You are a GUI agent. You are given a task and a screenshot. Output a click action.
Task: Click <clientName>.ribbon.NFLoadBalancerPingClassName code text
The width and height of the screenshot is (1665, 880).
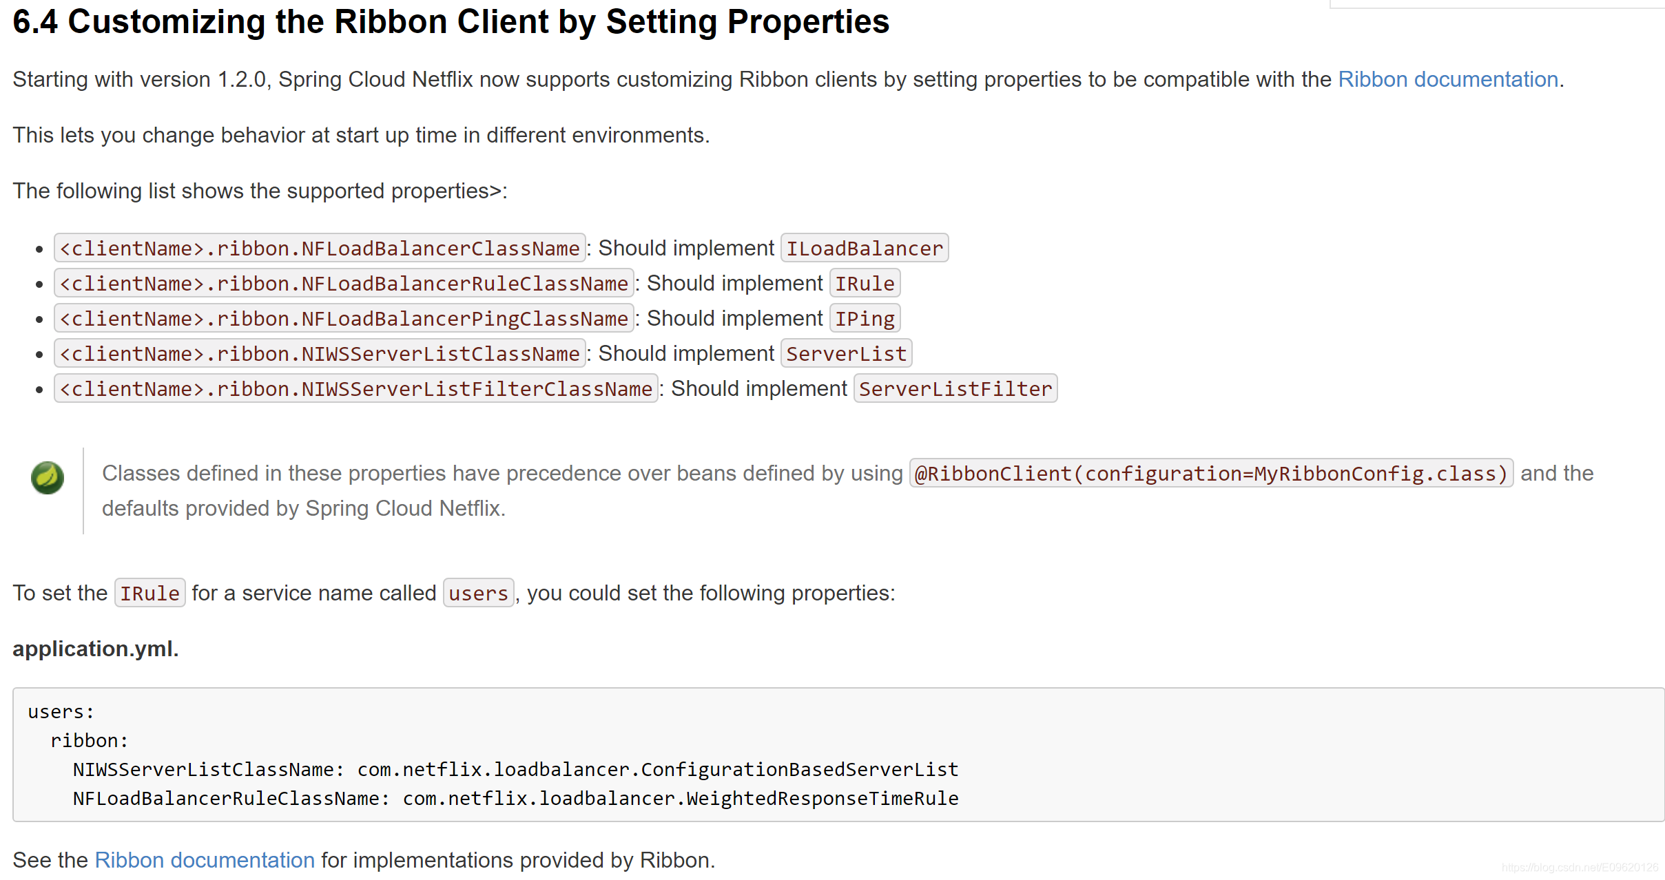point(344,319)
